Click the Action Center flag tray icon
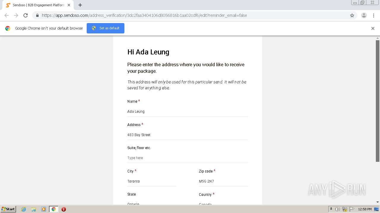The height and width of the screenshot is (213, 380). tap(352, 209)
